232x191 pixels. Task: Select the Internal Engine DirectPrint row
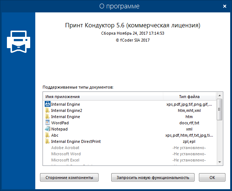[130, 141]
